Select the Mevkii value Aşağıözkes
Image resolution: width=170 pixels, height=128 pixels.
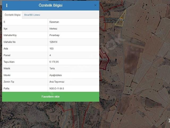[56, 75]
